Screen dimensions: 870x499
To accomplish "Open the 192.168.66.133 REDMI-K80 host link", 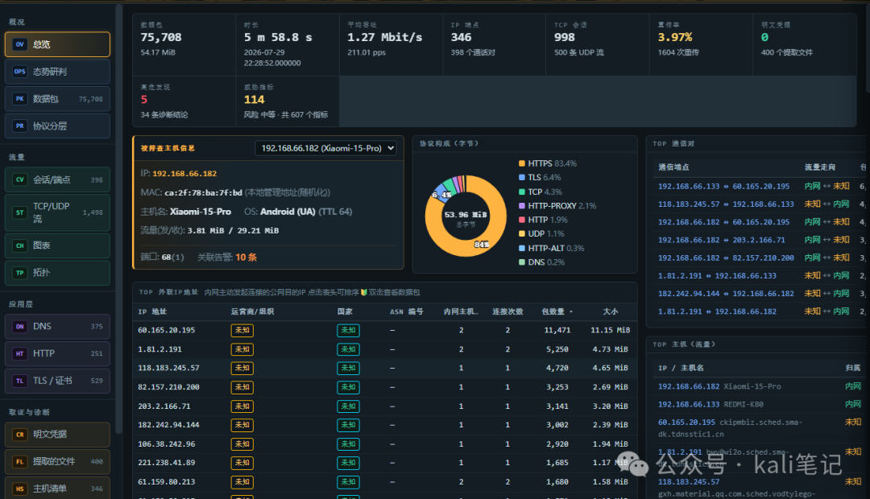I will 710,405.
